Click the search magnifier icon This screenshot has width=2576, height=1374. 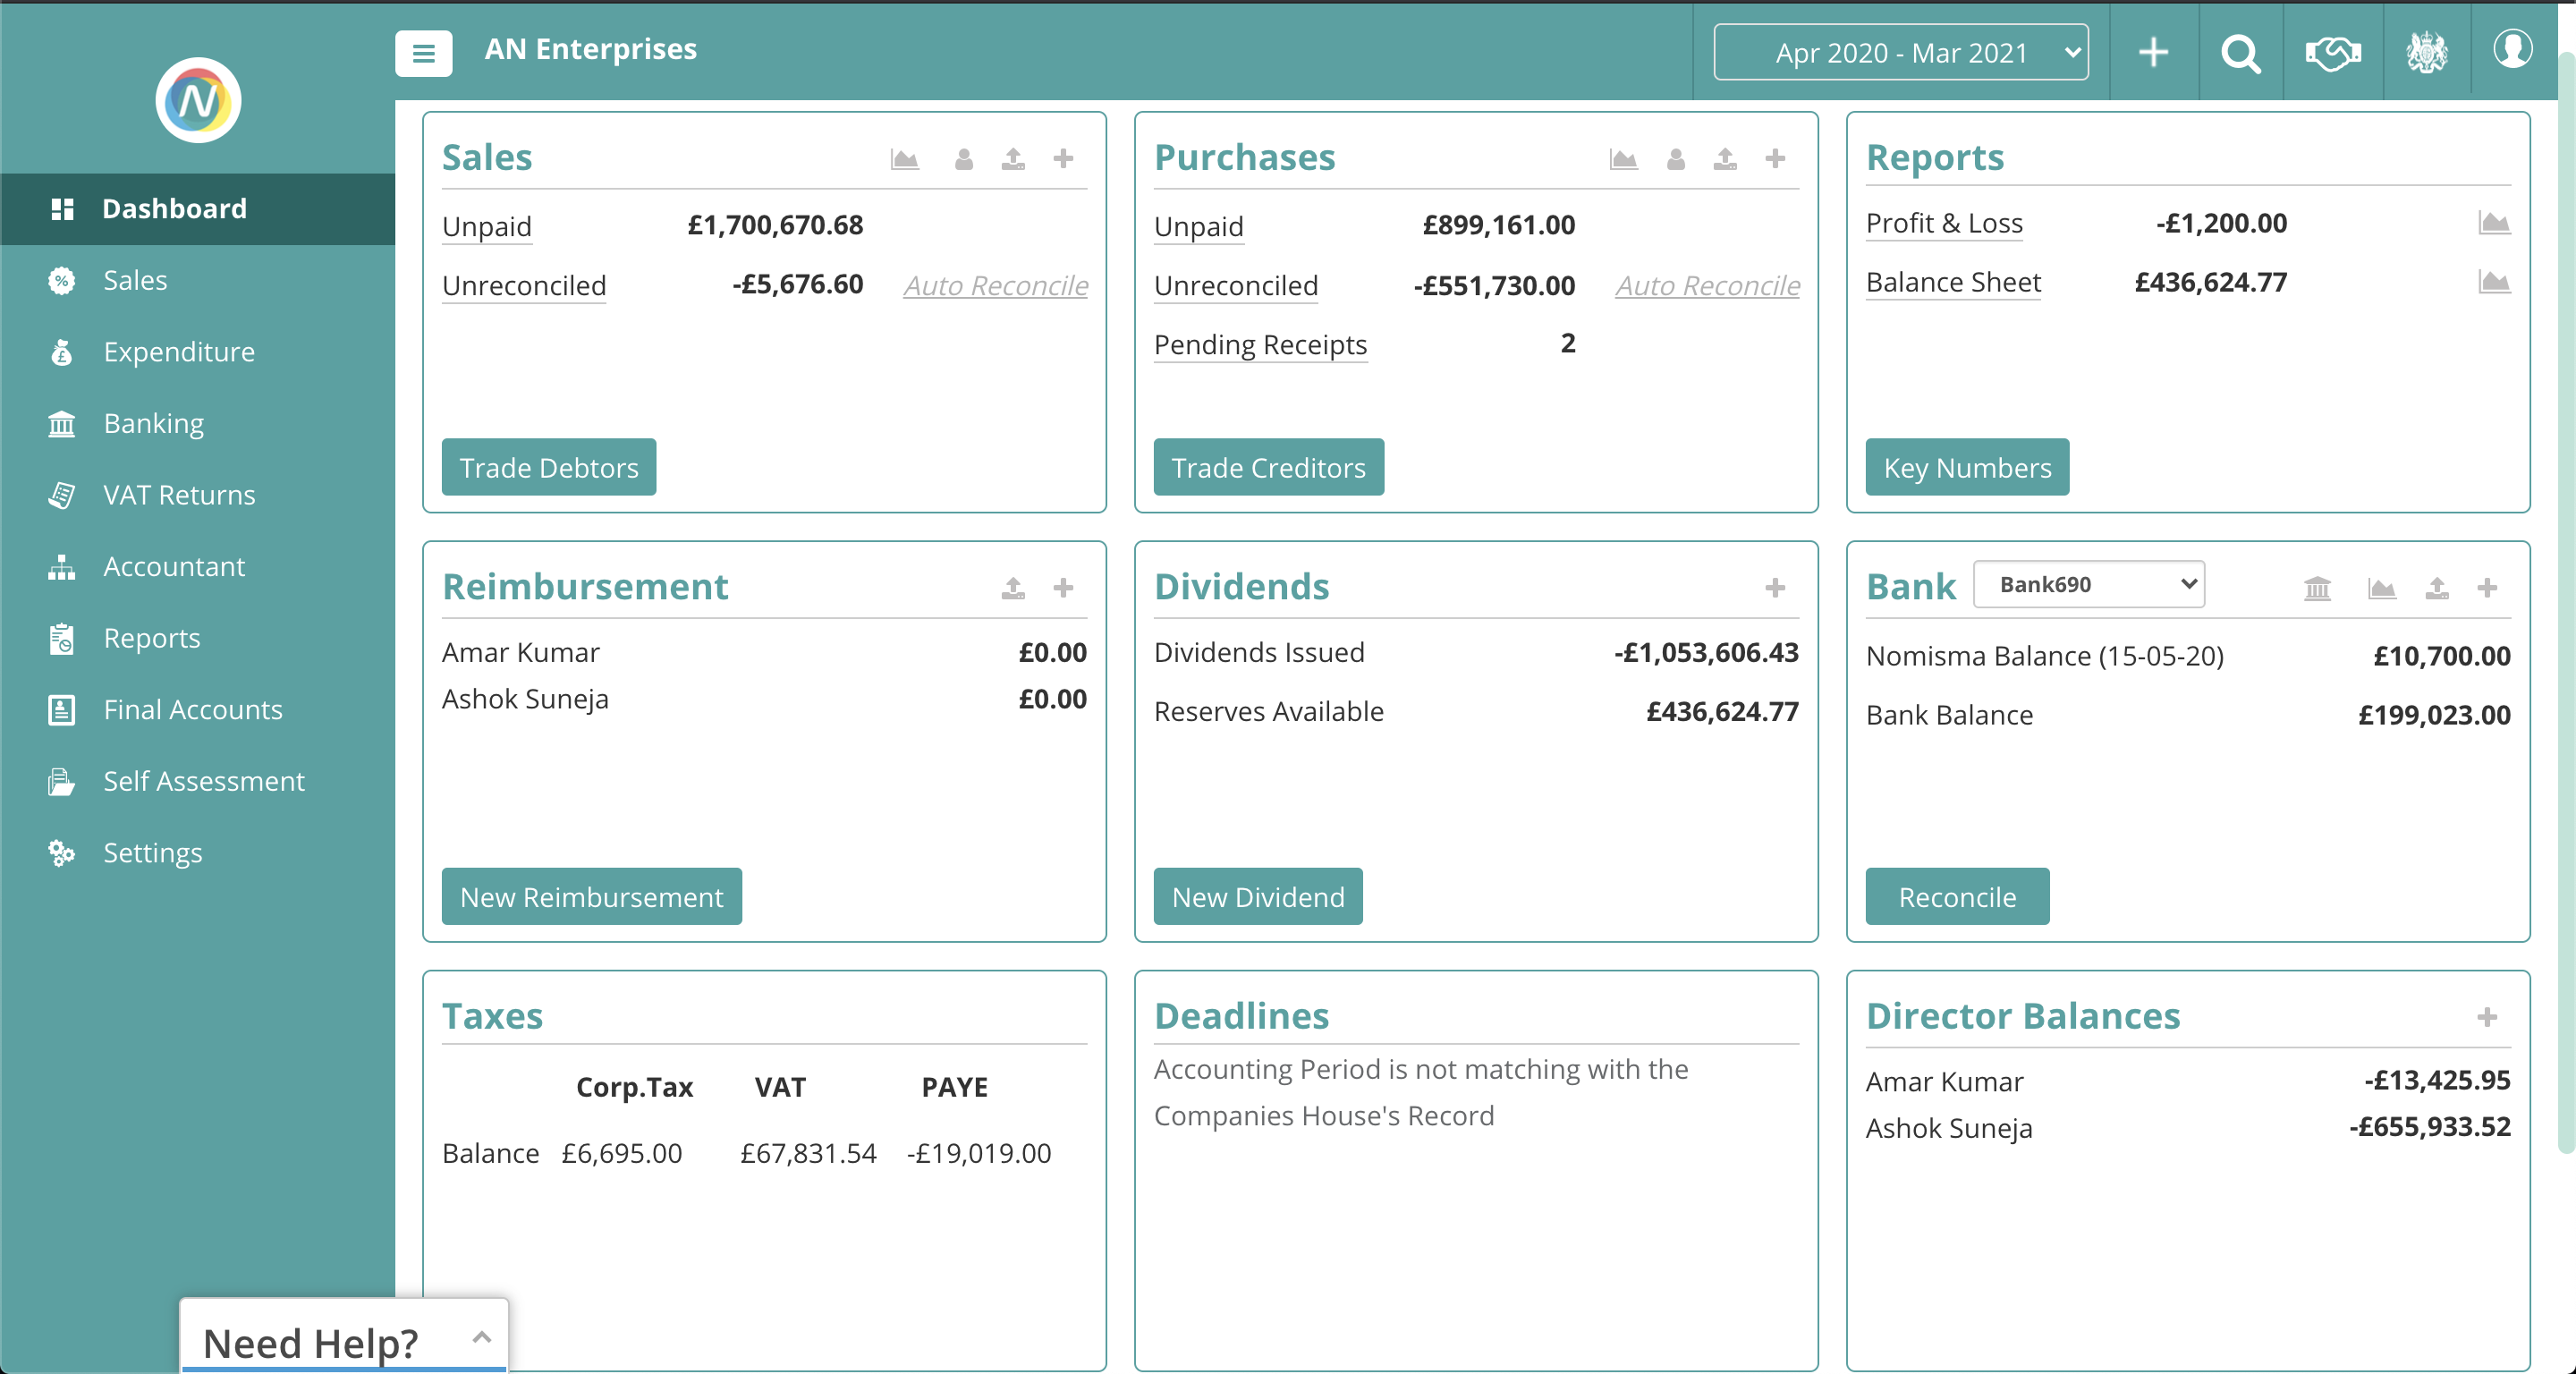click(x=2240, y=52)
